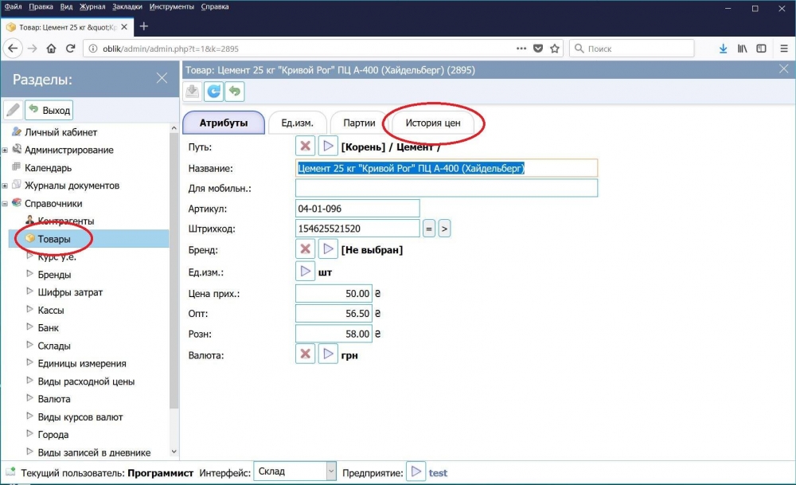796x485 pixels.
Task: Click the green undo arrow toolbar icon
Action: 235,92
